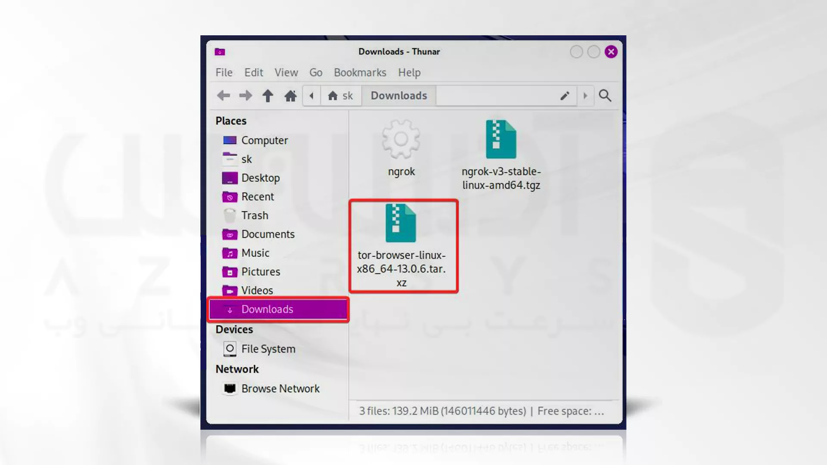
Task: Click the search icon in toolbar
Action: (604, 96)
